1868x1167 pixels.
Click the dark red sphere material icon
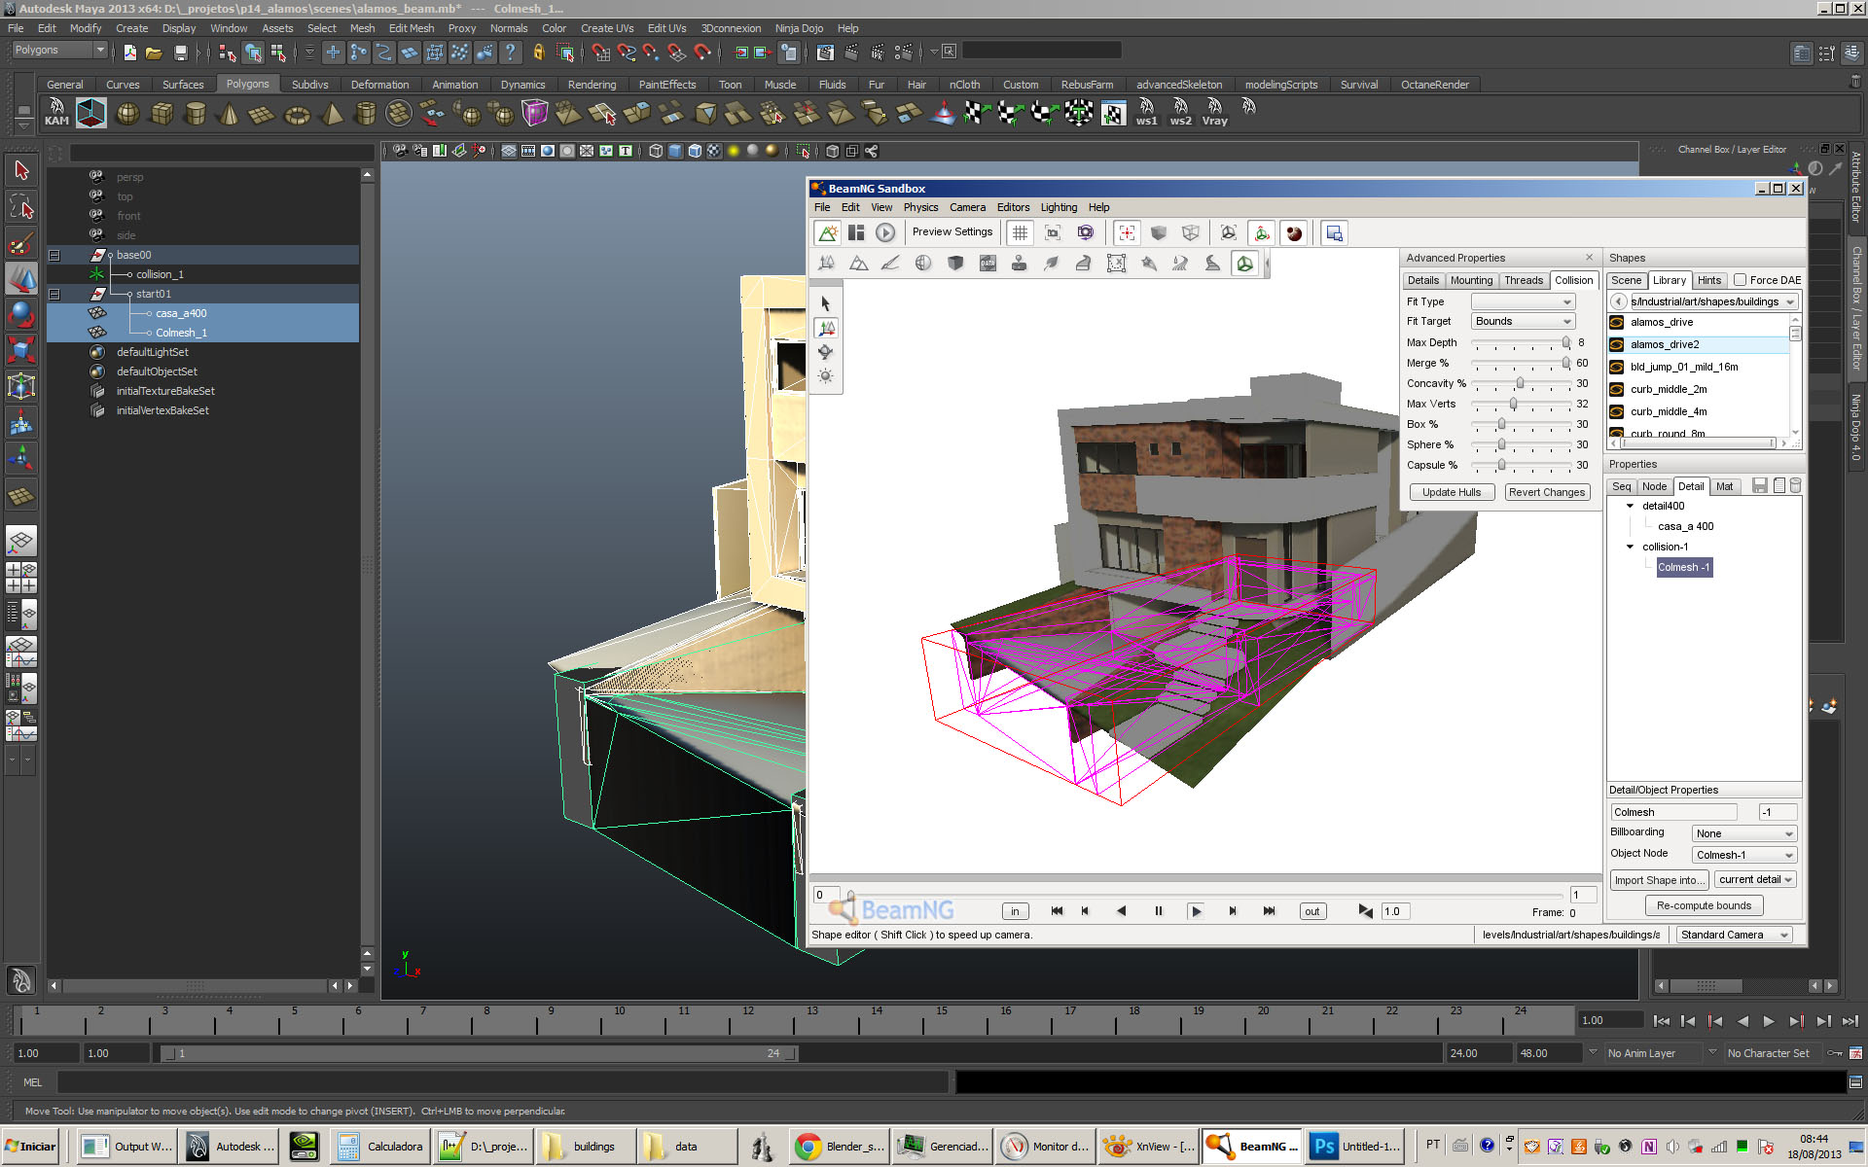(x=1294, y=232)
